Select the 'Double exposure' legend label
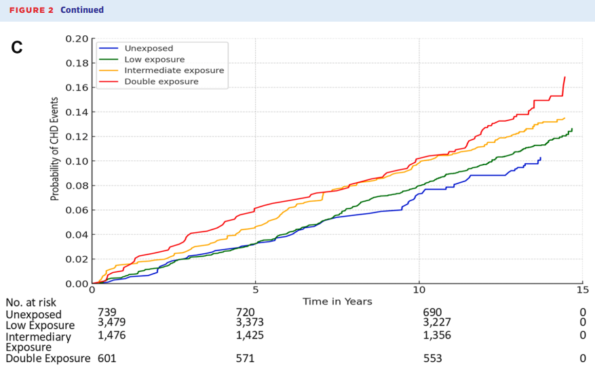 (161, 81)
